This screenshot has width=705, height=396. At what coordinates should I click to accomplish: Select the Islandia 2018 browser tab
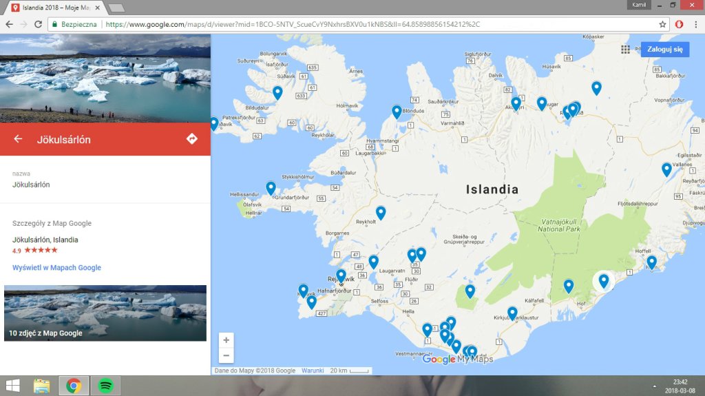[56, 8]
